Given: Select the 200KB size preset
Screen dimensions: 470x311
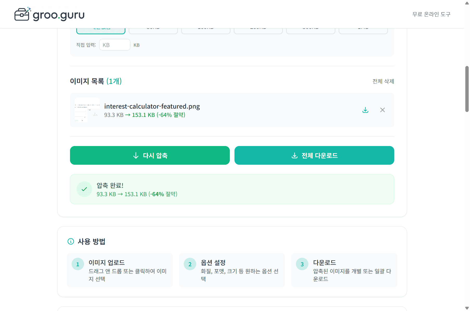Looking at the screenshot, I should (x=258, y=29).
